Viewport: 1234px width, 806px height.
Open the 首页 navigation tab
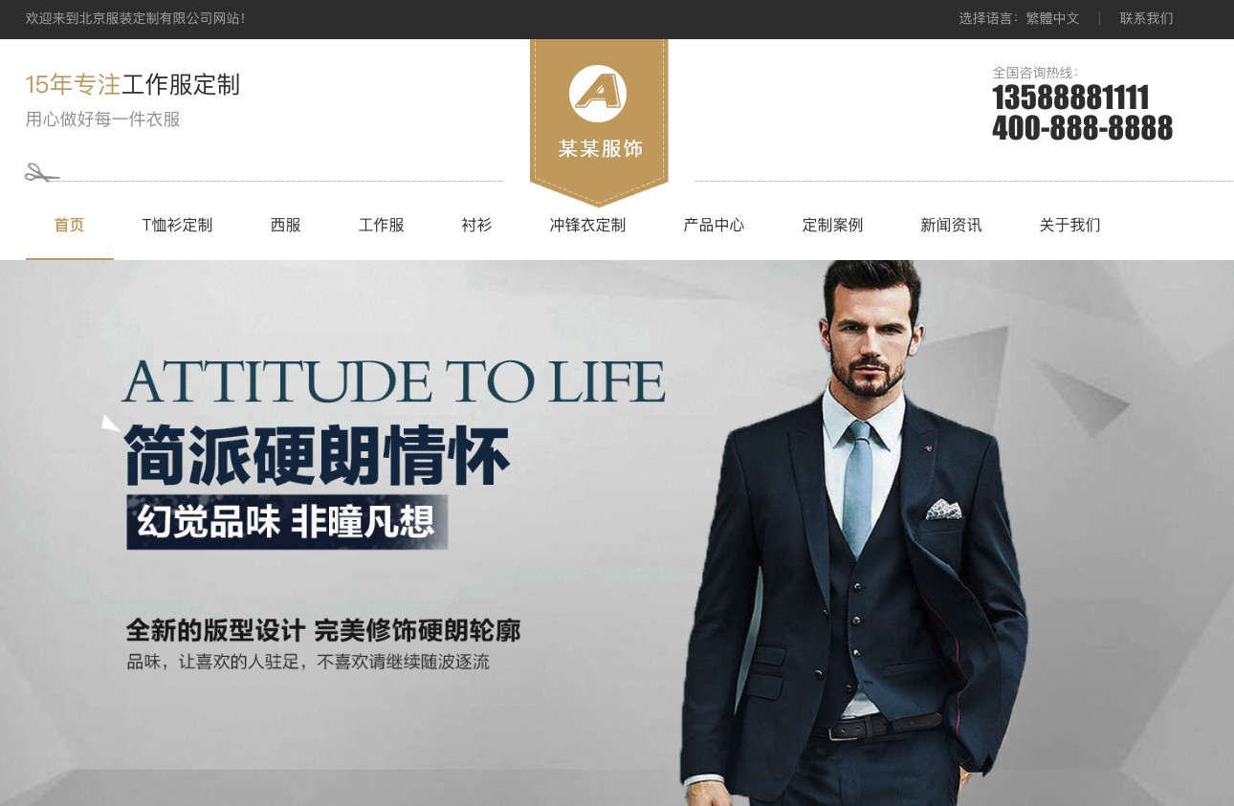pyautogui.click(x=69, y=226)
